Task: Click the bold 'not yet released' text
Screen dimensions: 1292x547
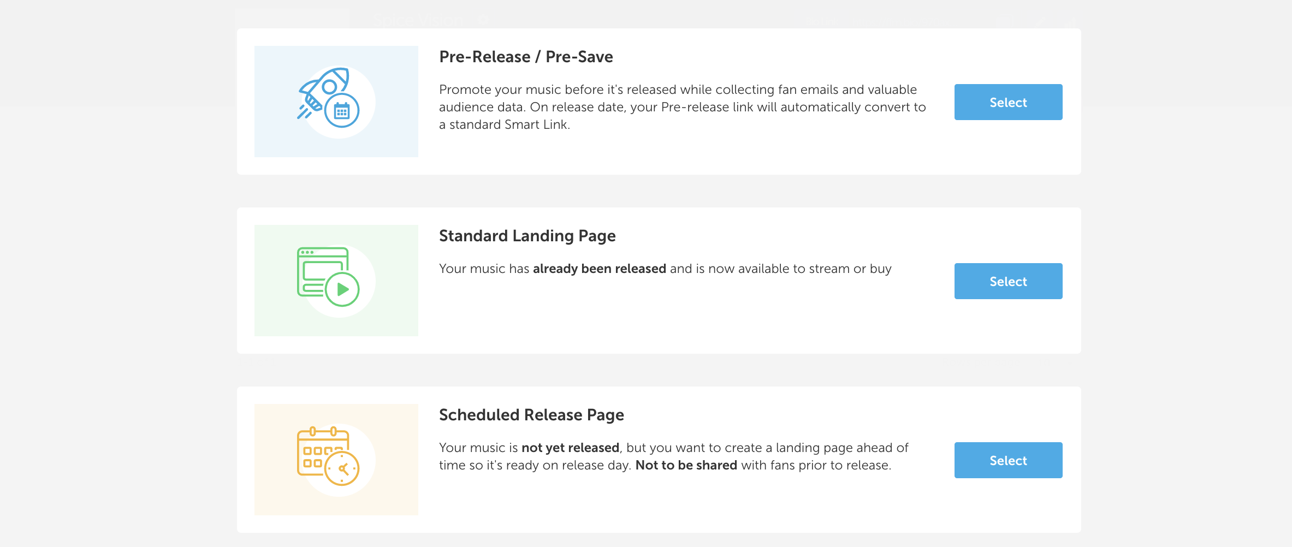Action: pyautogui.click(x=570, y=448)
